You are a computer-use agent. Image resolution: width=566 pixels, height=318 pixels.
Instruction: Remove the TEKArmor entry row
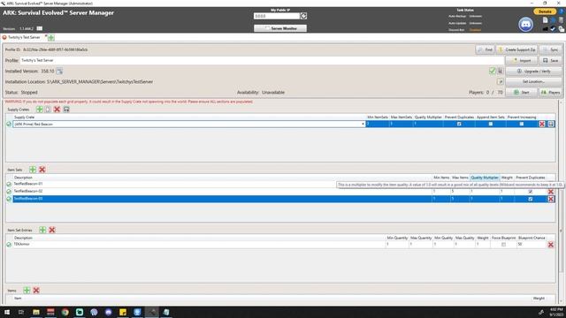coord(551,245)
